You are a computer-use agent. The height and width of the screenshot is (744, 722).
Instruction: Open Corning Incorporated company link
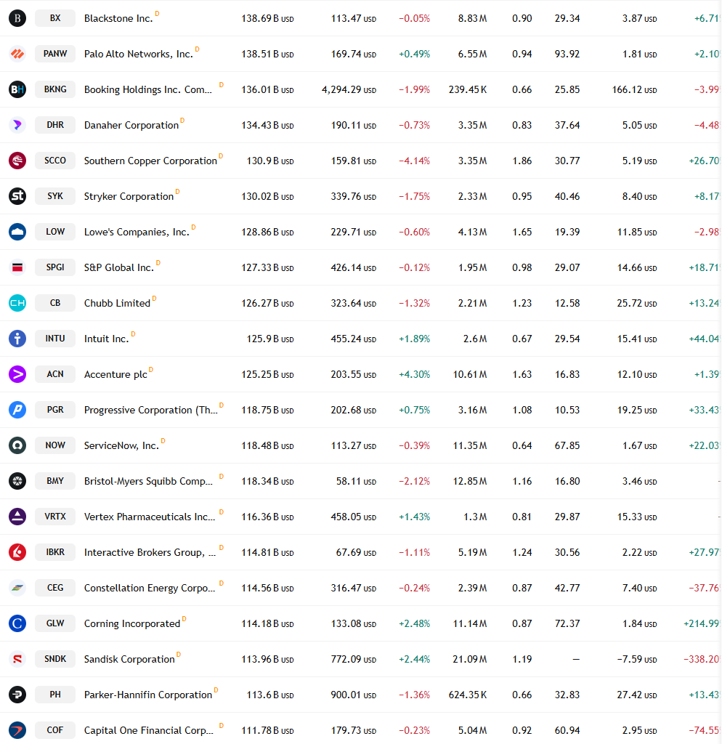click(132, 623)
